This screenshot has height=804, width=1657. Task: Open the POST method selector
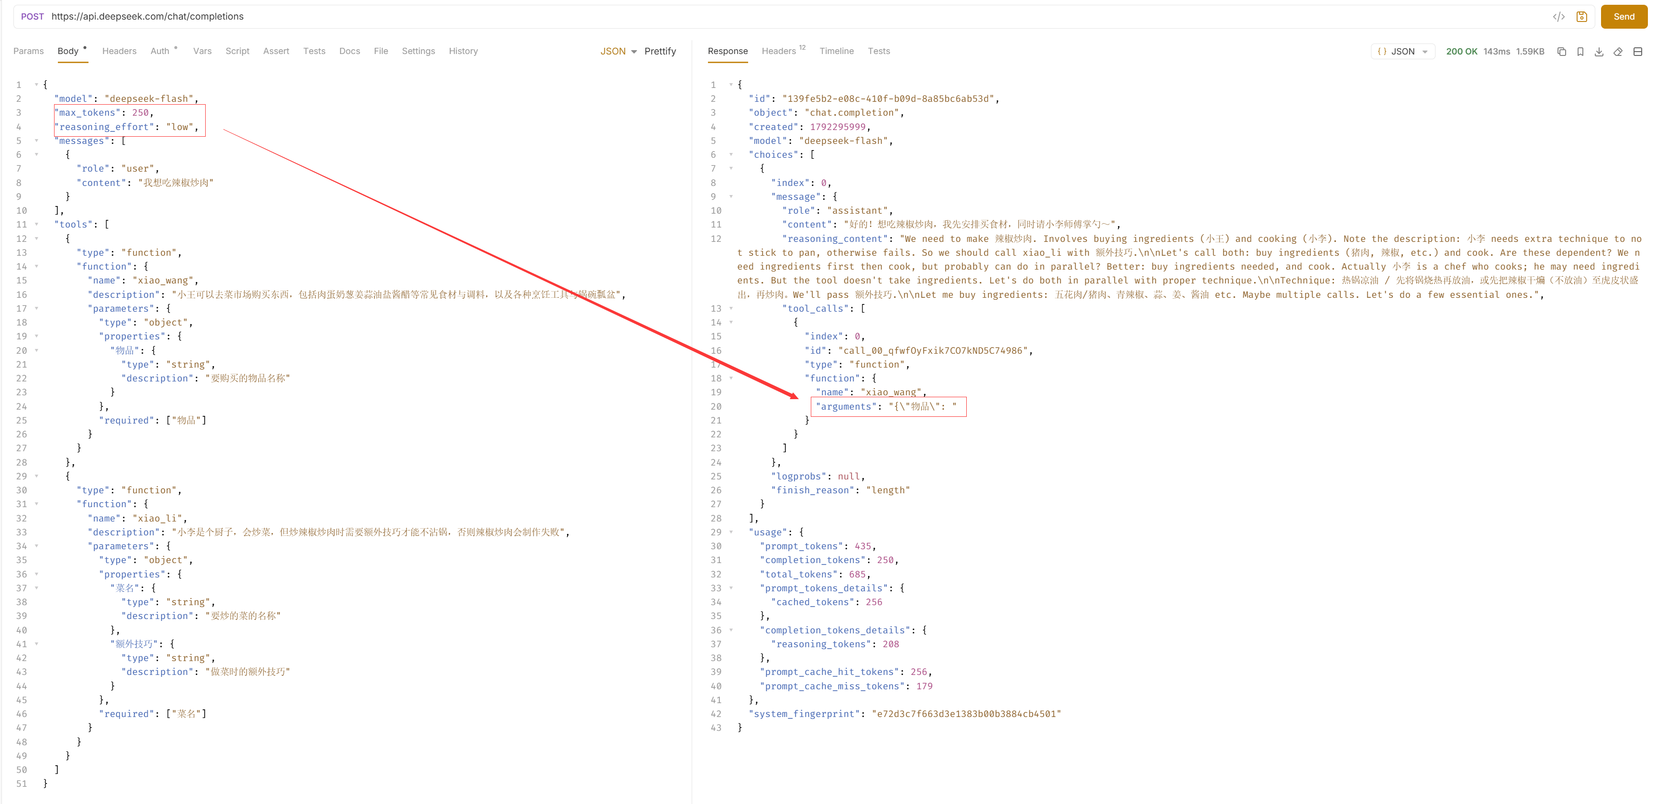[32, 17]
